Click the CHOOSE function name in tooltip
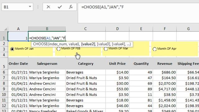This screenshot has width=199, height=112. (40, 44)
